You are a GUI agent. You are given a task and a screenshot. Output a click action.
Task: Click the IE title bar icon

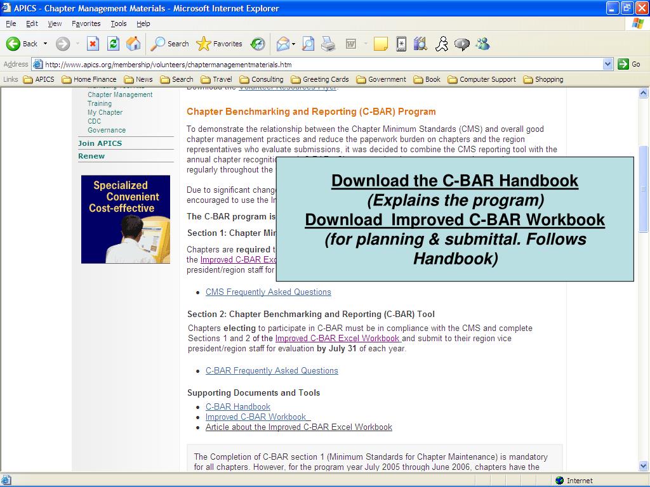(6, 8)
